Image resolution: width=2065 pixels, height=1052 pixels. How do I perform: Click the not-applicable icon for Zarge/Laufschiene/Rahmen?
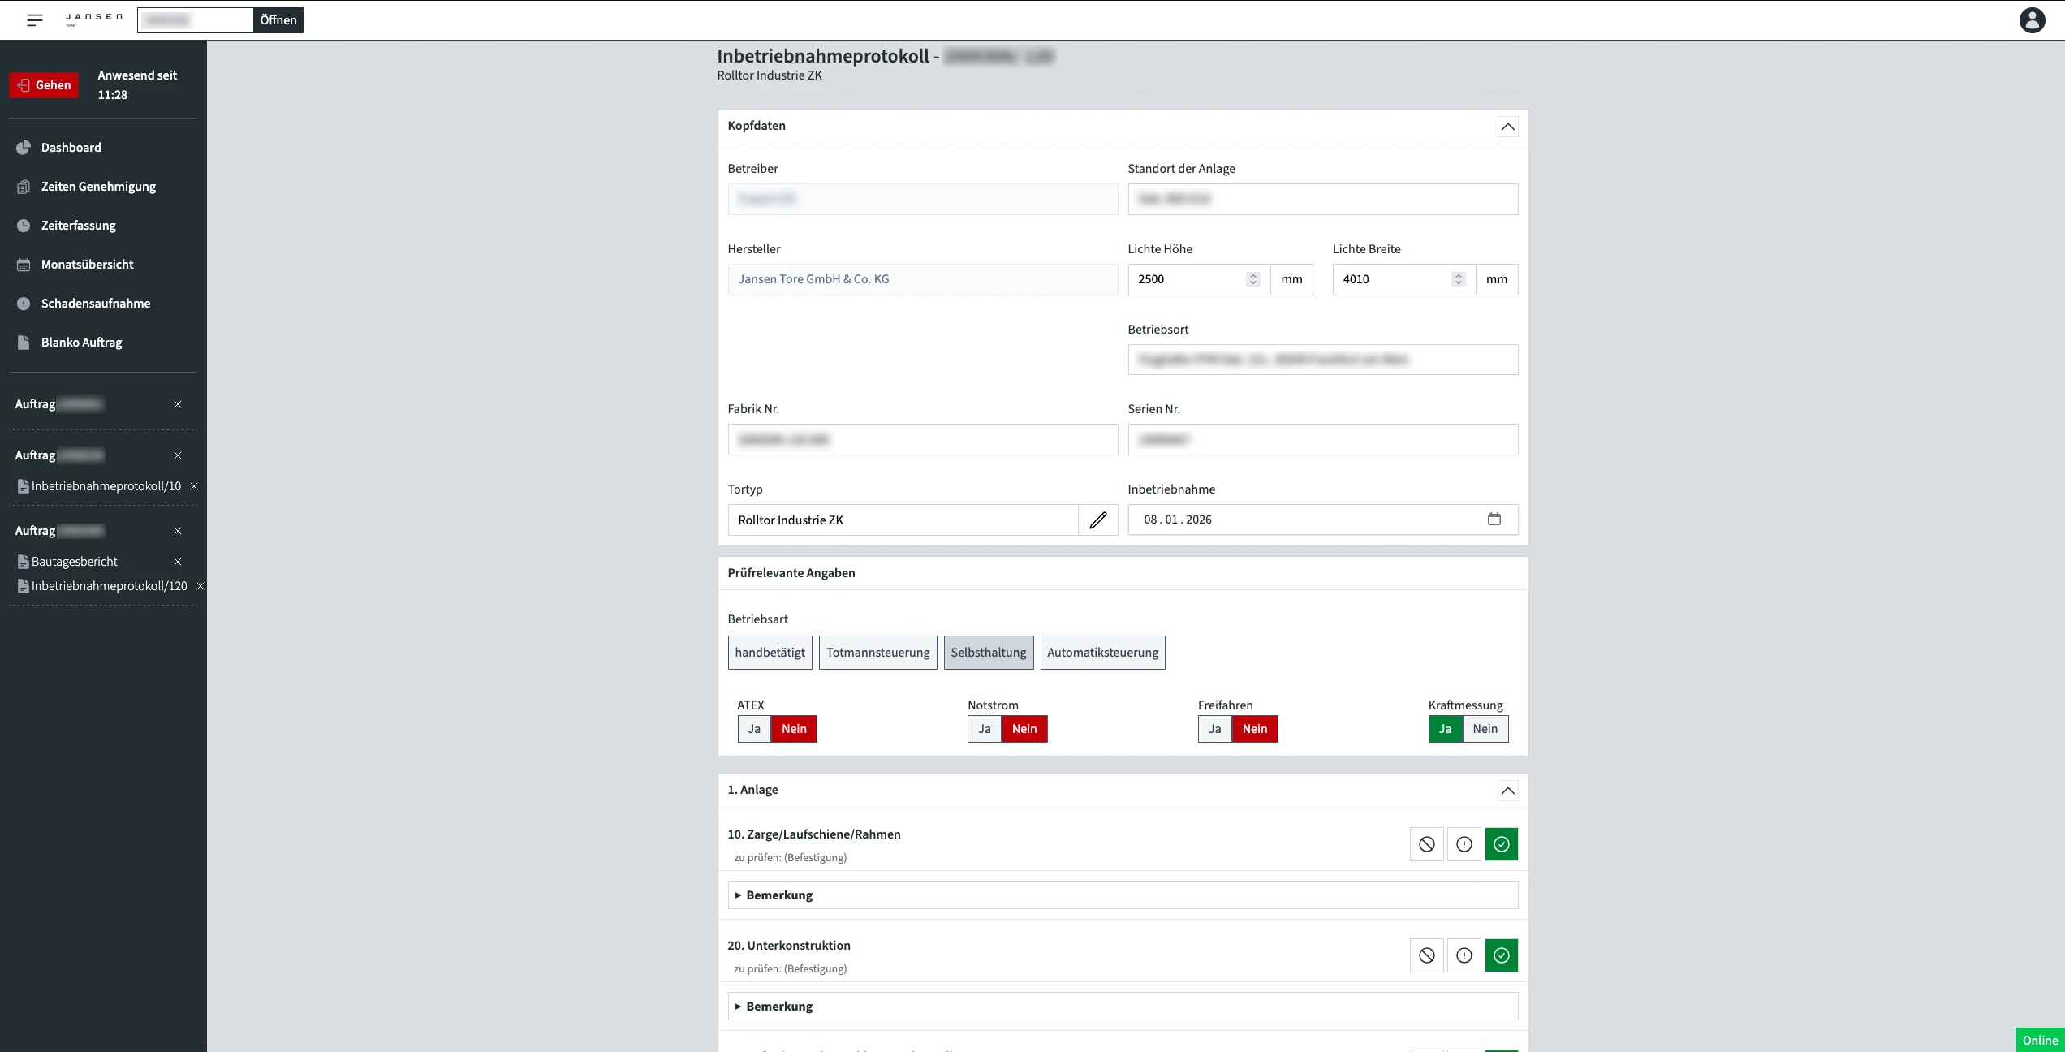(x=1426, y=844)
